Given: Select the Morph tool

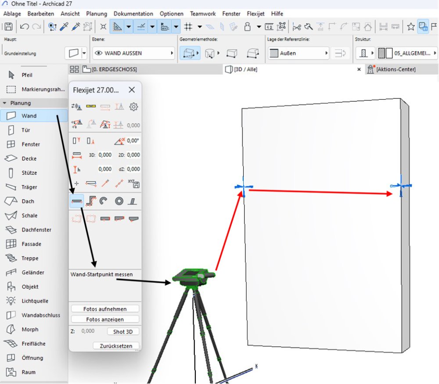Looking at the screenshot, I should point(34,330).
